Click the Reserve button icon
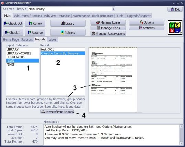The width and height of the screenshot is (185, 147). pyautogui.click(x=29, y=32)
